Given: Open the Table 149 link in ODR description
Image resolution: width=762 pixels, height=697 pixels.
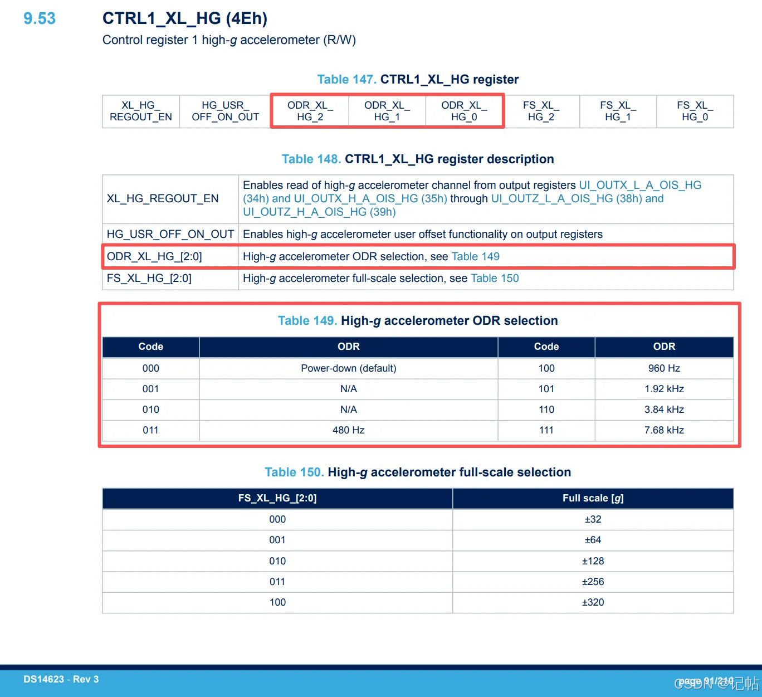Looking at the screenshot, I should [x=475, y=256].
